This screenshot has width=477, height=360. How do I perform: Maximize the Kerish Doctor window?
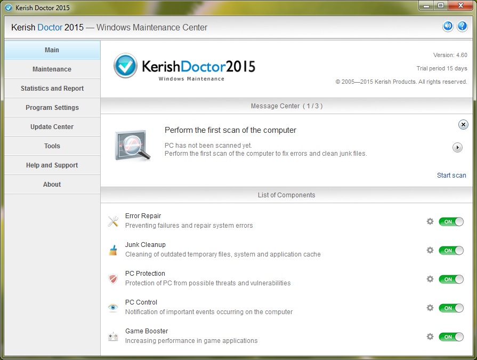[x=441, y=5]
